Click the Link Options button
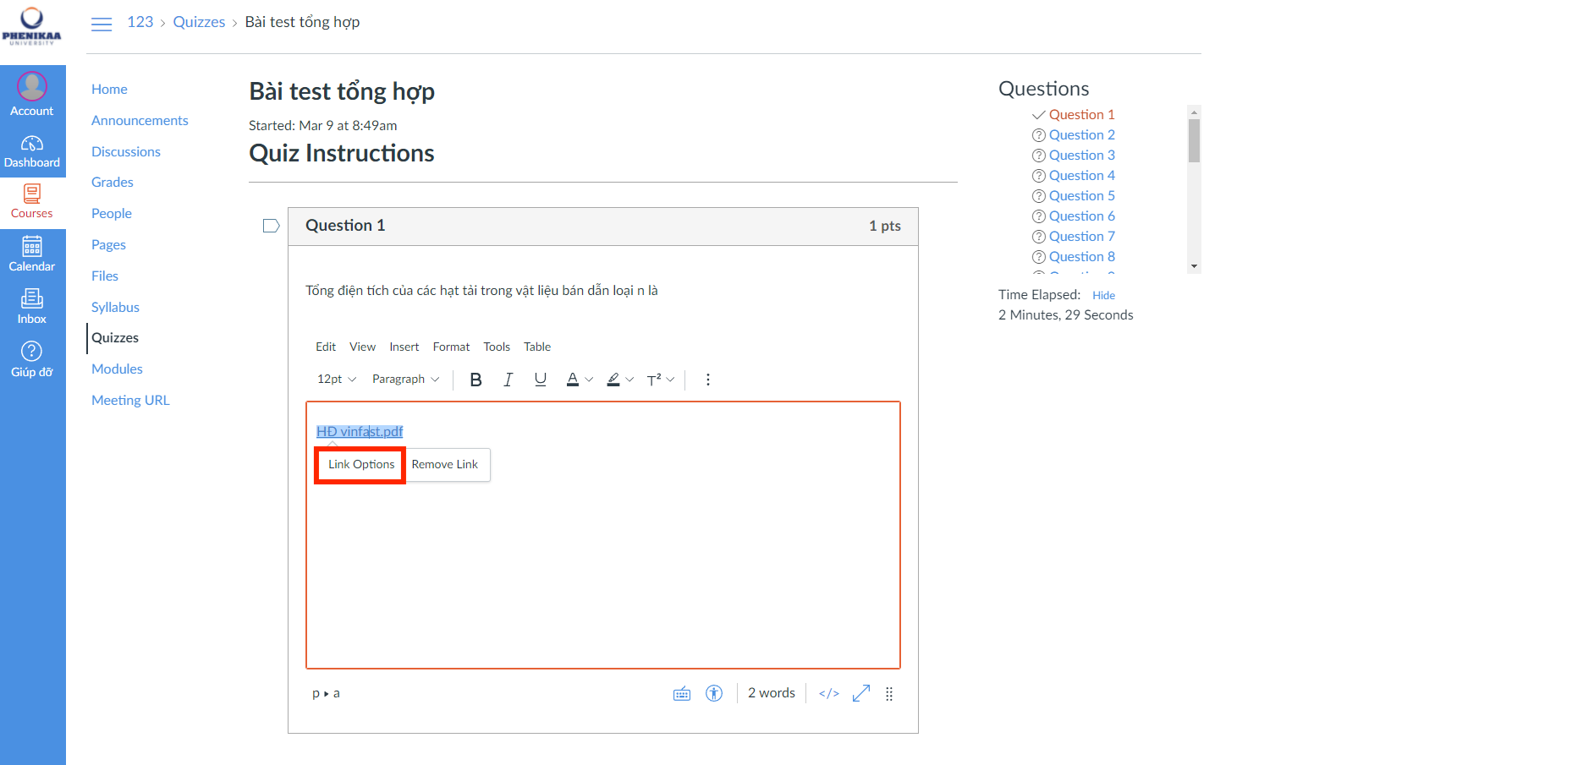Viewport: 1594px width, 765px height. click(x=361, y=465)
